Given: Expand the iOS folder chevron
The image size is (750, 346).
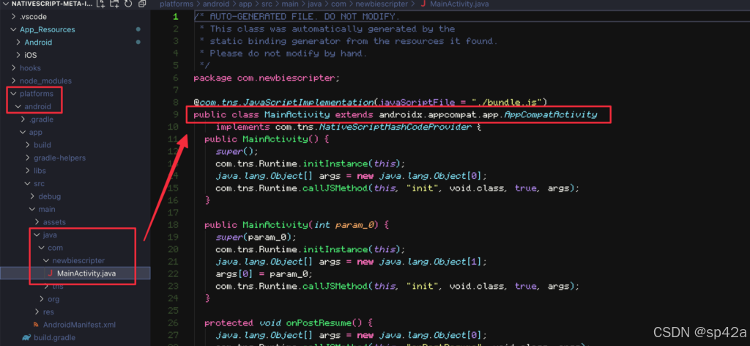Looking at the screenshot, I should (18, 55).
